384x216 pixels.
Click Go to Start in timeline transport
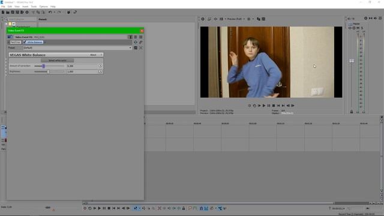tap(113, 208)
